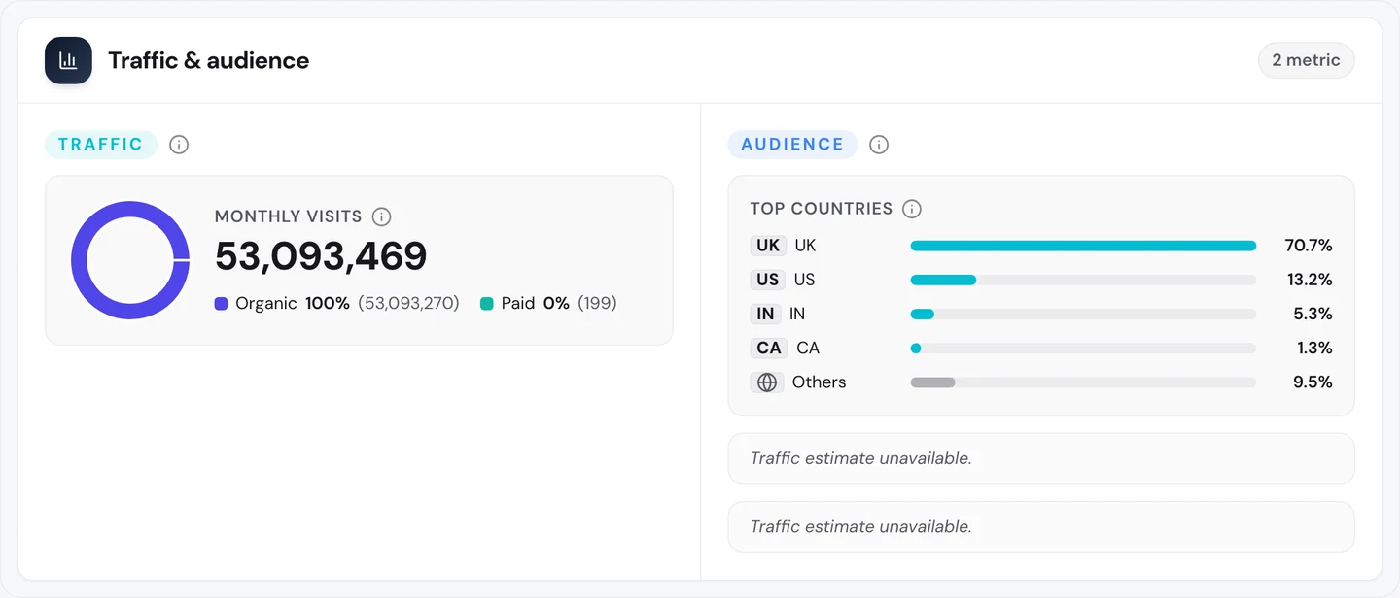
Task: Click the AUDIENCE section tag
Action: (792, 145)
